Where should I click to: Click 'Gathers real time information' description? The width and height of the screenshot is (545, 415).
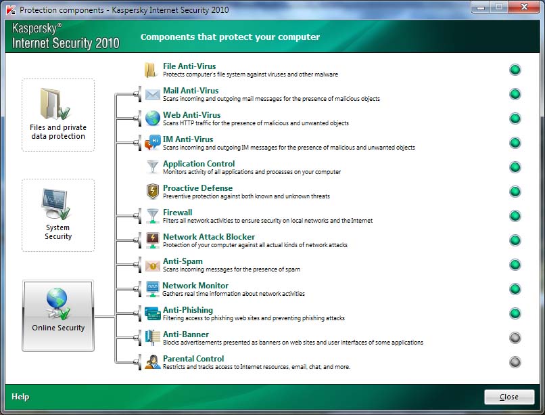coord(233,294)
